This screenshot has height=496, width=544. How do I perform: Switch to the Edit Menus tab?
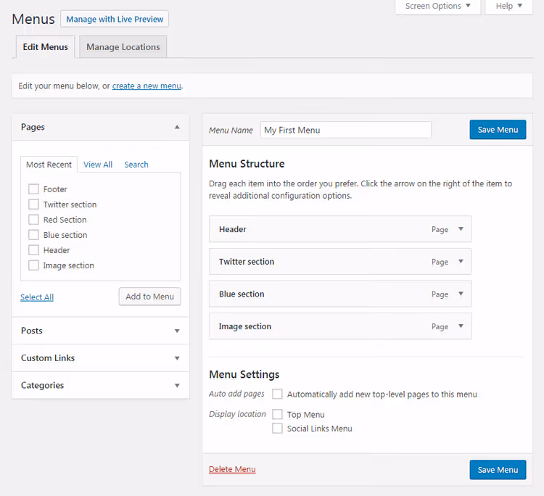tap(46, 47)
